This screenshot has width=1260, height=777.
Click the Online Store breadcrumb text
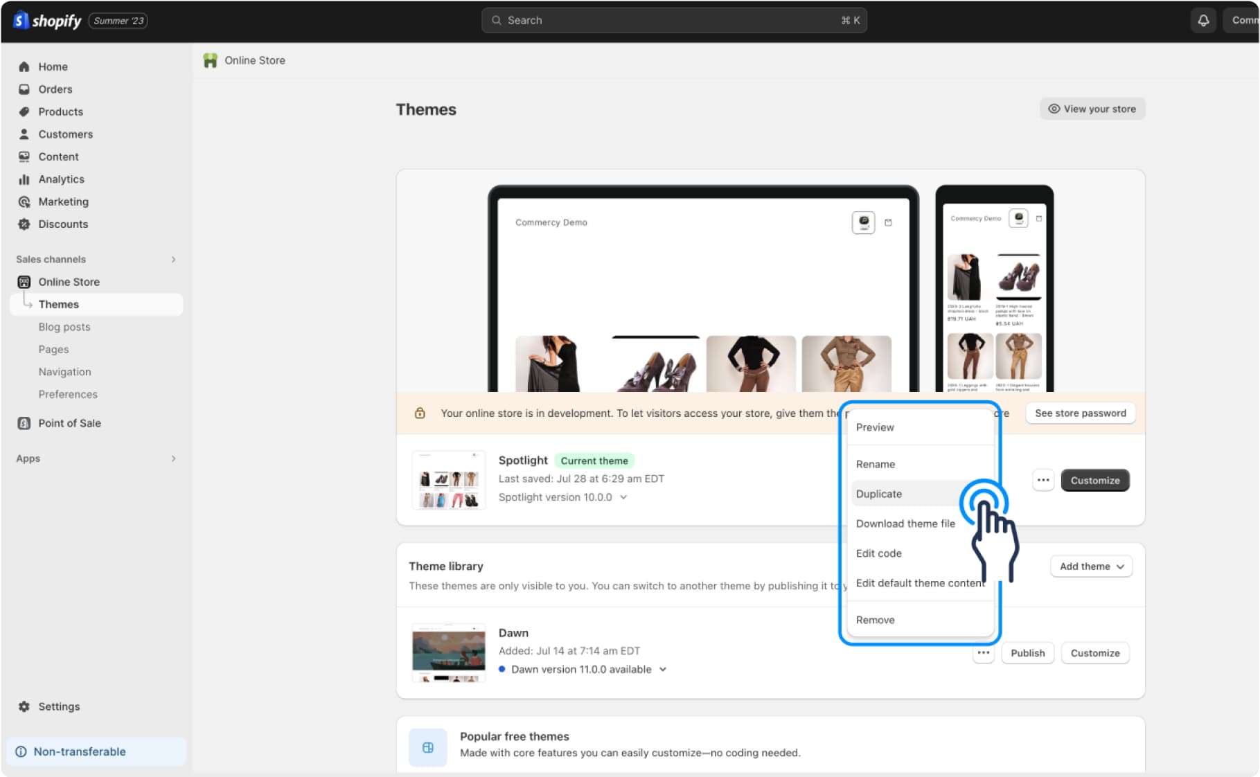tap(255, 60)
